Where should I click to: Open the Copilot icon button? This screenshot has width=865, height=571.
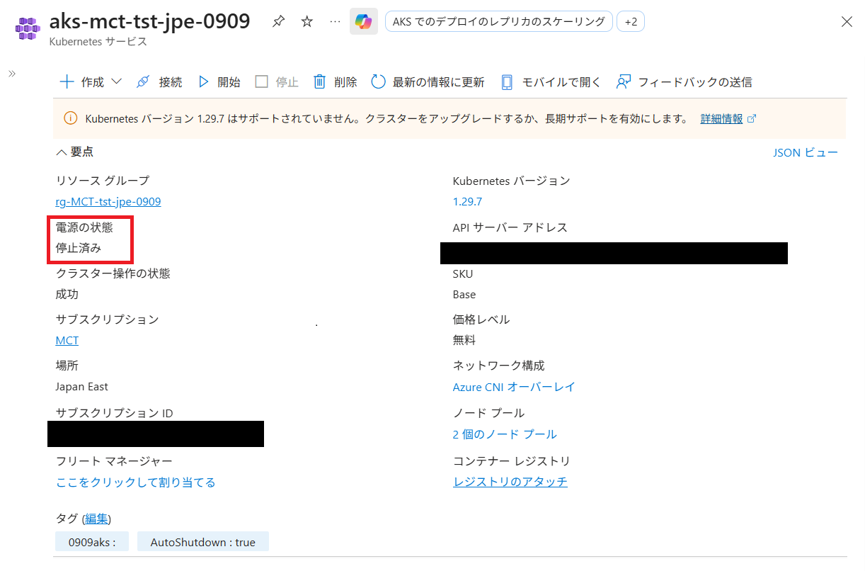(x=364, y=22)
